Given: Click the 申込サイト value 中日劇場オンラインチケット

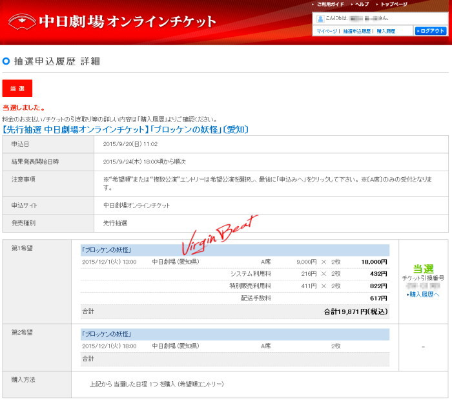Looking at the screenshot, I should [136, 205].
